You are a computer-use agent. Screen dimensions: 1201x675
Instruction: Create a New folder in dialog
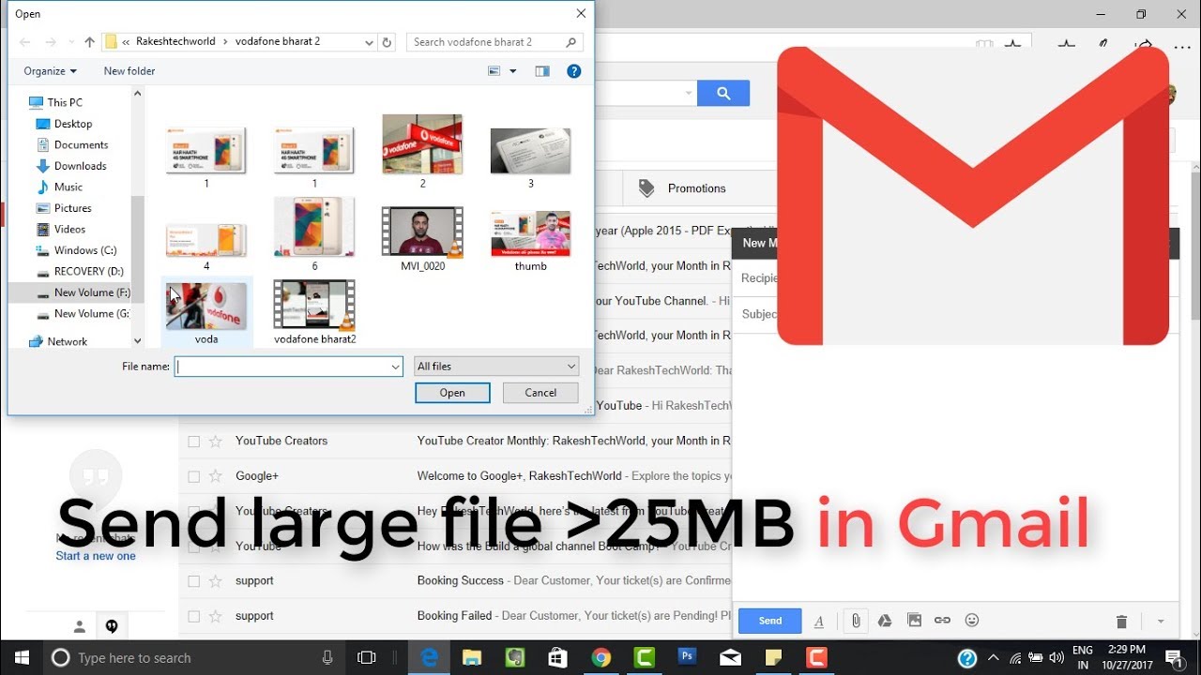click(x=129, y=71)
